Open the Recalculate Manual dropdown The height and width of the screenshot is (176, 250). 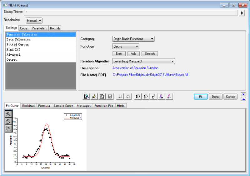point(34,21)
